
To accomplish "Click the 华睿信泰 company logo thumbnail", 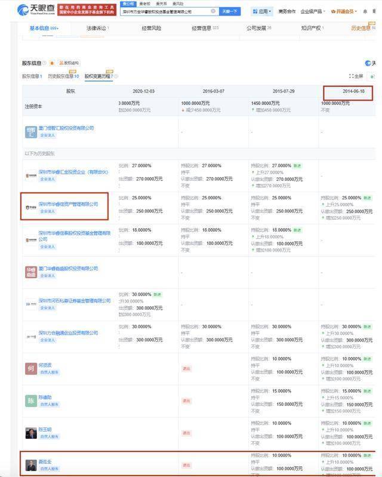I will click(x=30, y=240).
